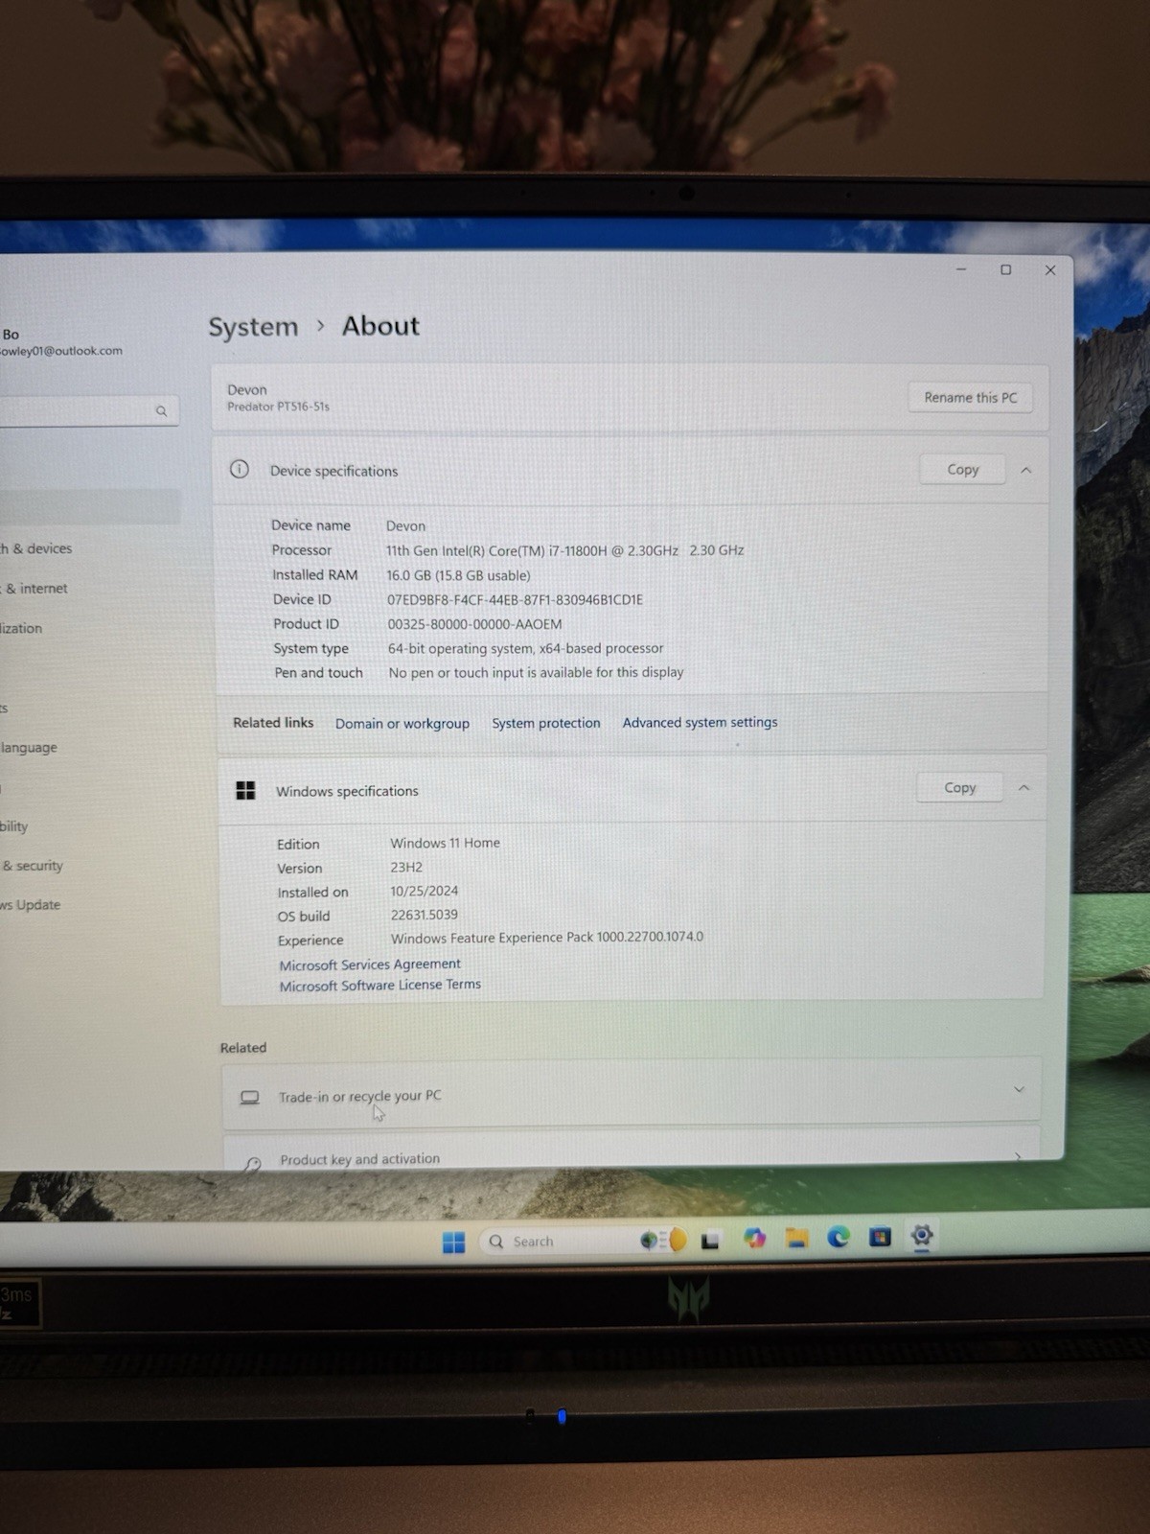Click the Installed RAM value 16.0 GB
Screen dimensions: 1150x1534
(458, 575)
